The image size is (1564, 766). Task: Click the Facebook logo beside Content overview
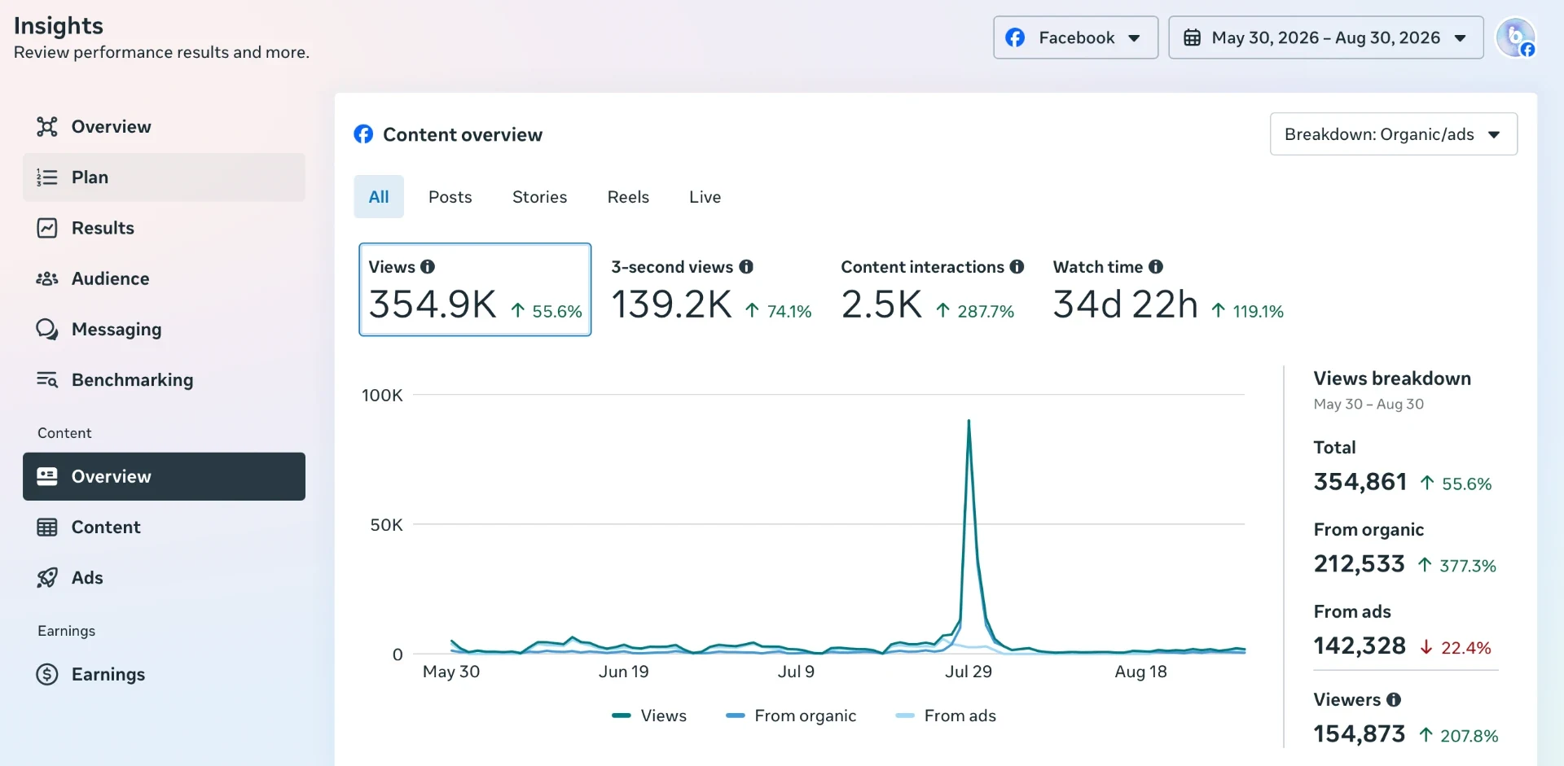363,134
